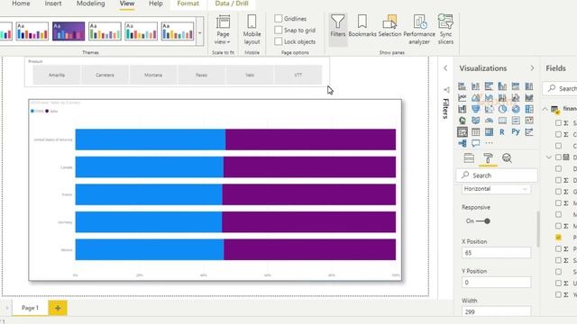Click the Montana slicer button
577x324 pixels.
(153, 75)
